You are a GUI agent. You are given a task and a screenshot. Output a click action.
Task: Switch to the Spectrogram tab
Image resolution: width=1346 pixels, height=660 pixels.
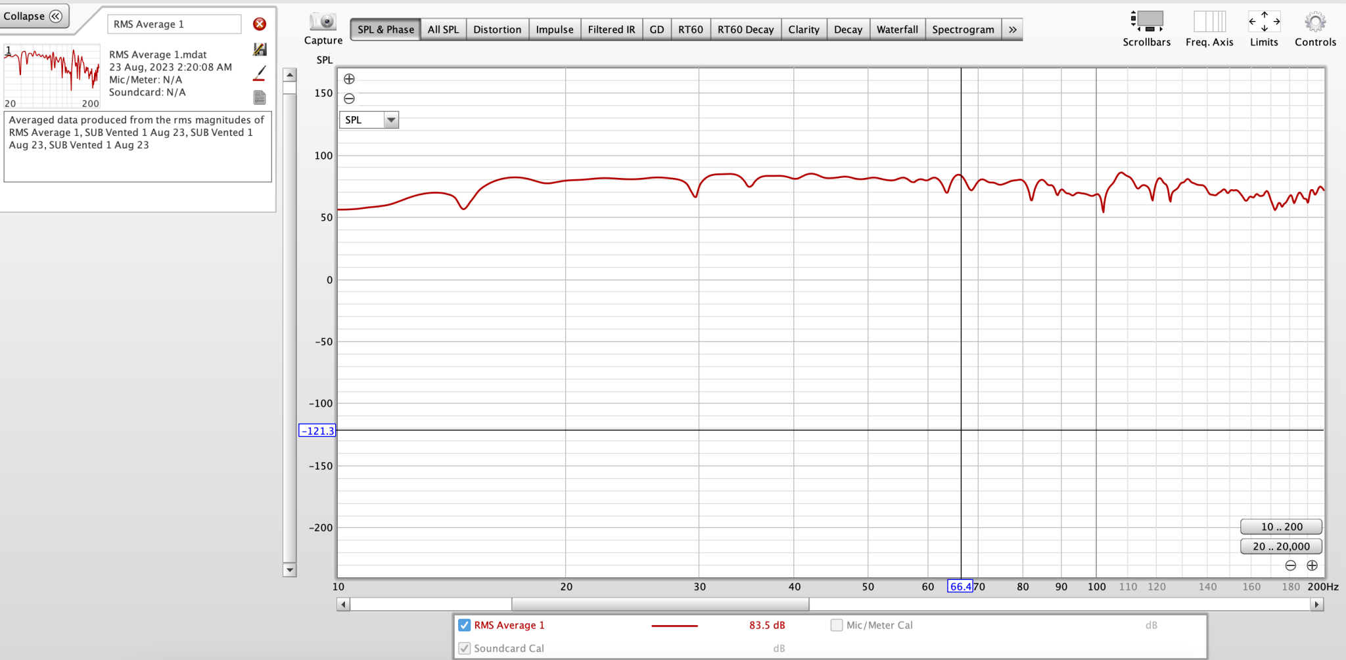(963, 30)
